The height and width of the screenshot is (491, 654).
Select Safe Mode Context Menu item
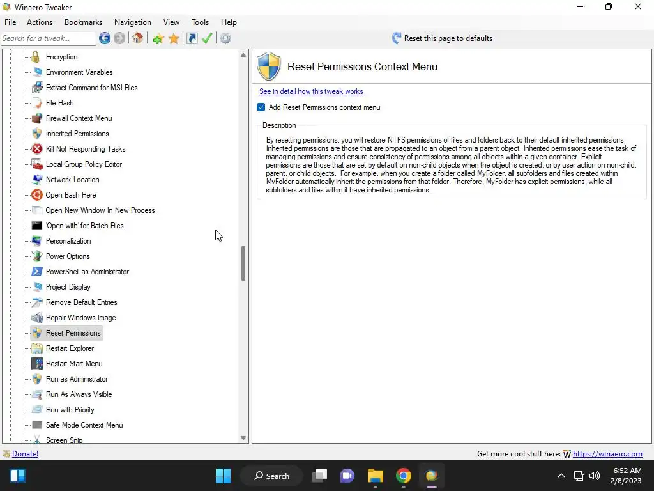(x=84, y=425)
